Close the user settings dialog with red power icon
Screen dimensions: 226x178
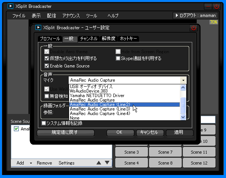point(194,28)
